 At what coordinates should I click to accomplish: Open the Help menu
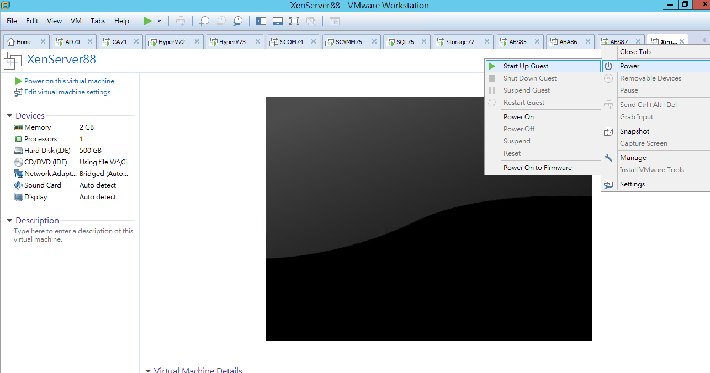[121, 21]
